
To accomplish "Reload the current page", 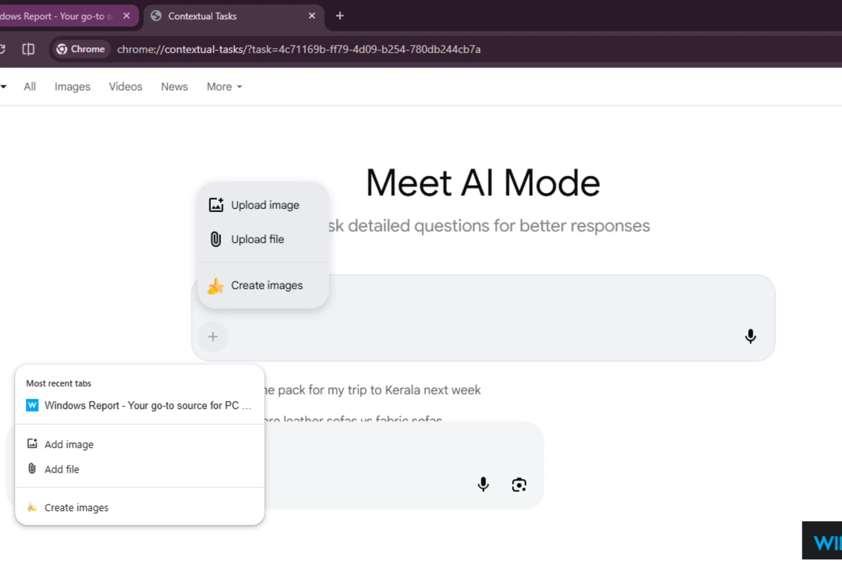I will 2,49.
